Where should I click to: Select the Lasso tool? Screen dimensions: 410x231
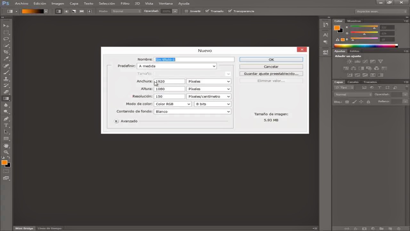[x=6, y=39]
